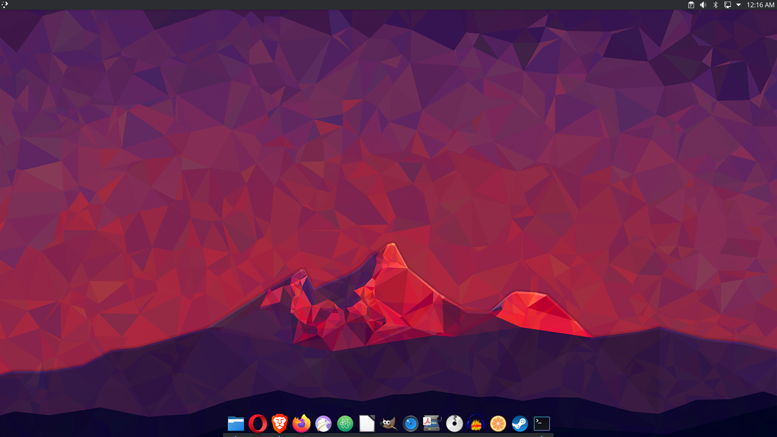Screen dimensions: 777x437
Task: Open the application launcher in the top panel
Action: (5, 5)
